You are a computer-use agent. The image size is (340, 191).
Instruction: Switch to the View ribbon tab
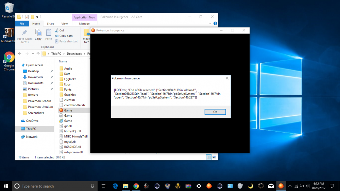click(x=64, y=24)
